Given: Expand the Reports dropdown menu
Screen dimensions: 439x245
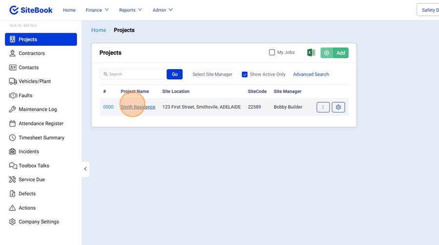Looking at the screenshot, I should coord(130,10).
